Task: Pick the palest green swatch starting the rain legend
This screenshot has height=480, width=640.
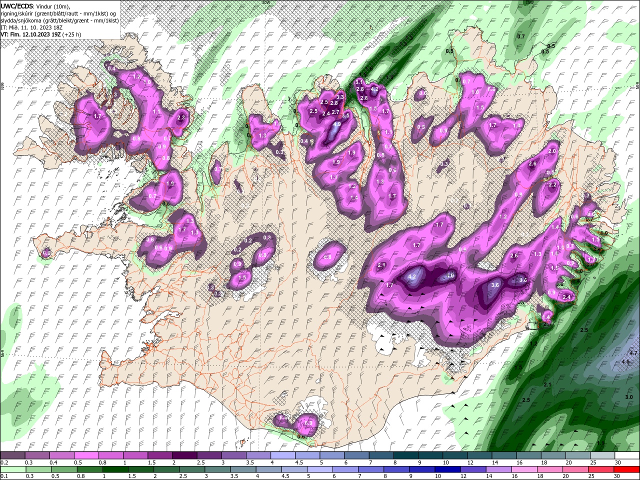Action: tap(14, 469)
